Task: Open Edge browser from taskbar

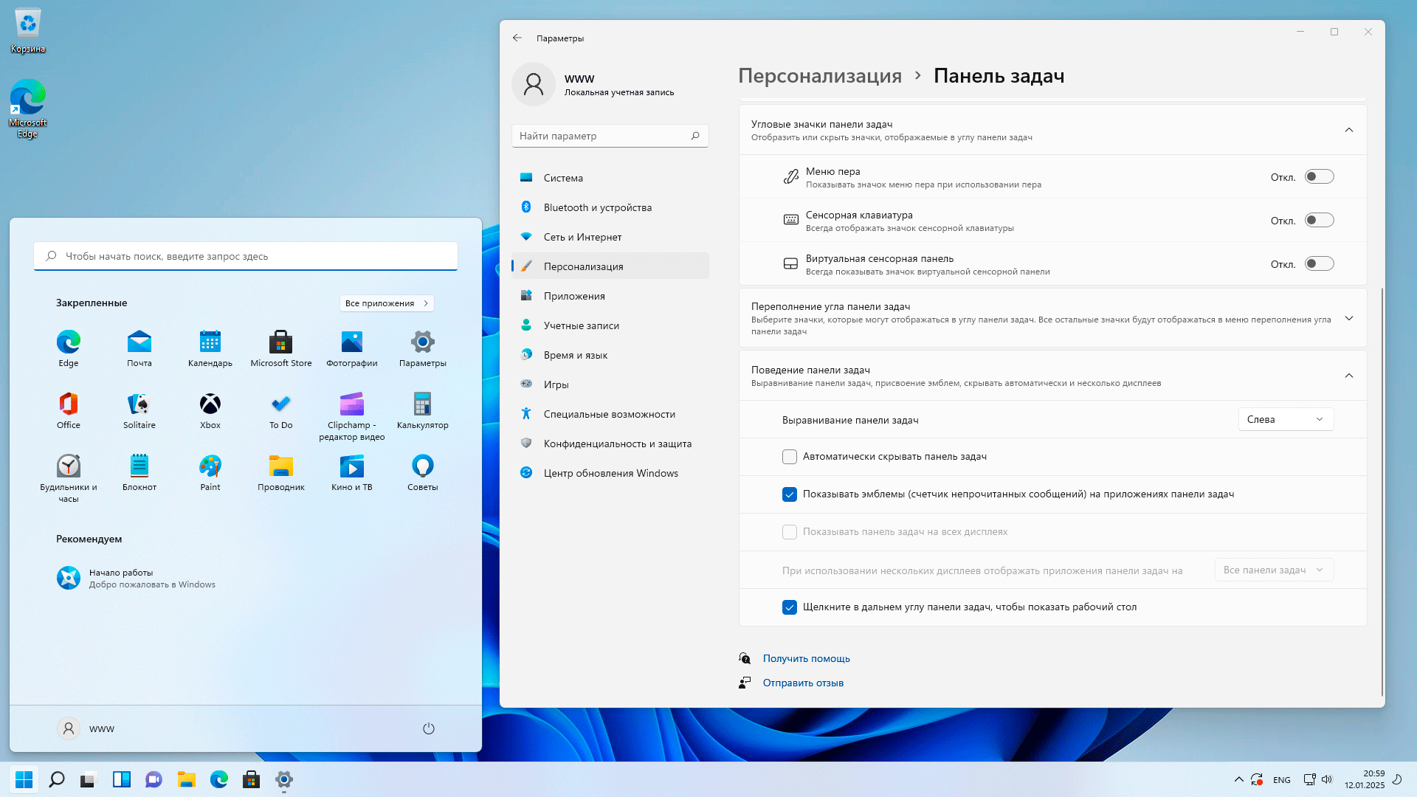Action: click(218, 779)
